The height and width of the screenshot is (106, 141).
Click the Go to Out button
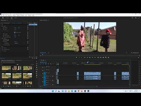[95, 58]
